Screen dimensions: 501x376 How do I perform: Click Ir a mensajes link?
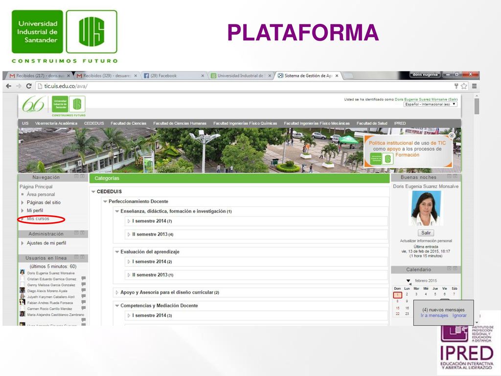click(434, 315)
